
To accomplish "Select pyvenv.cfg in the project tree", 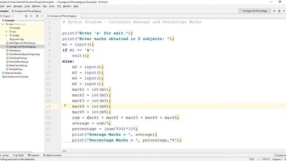I will pyautogui.click(x=17, y=39).
